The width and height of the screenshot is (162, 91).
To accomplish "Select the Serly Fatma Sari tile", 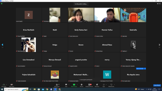I will [x=81, y=30].
